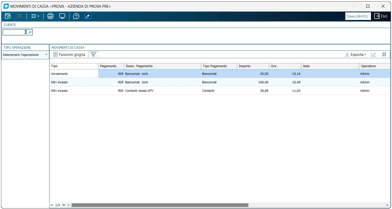This screenshot has width=392, height=209.
Task: Open the Esporta dropdown
Action: tap(356, 54)
